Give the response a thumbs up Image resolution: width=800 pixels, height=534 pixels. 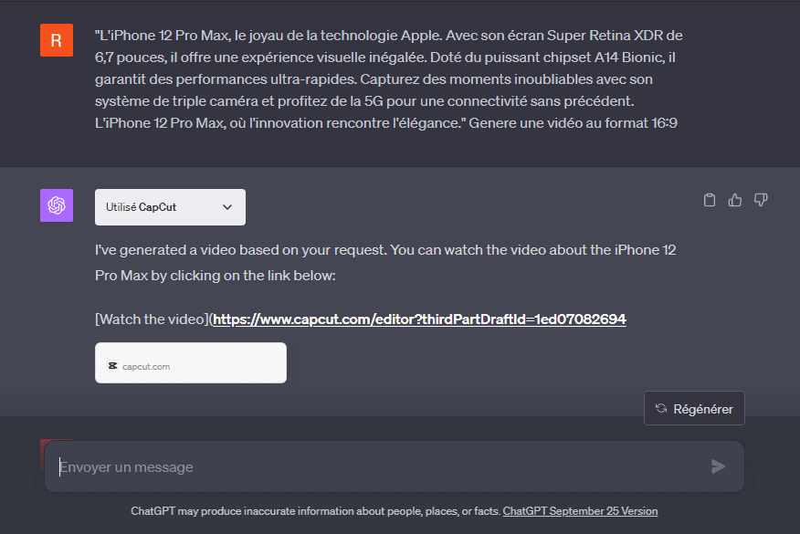tap(734, 200)
